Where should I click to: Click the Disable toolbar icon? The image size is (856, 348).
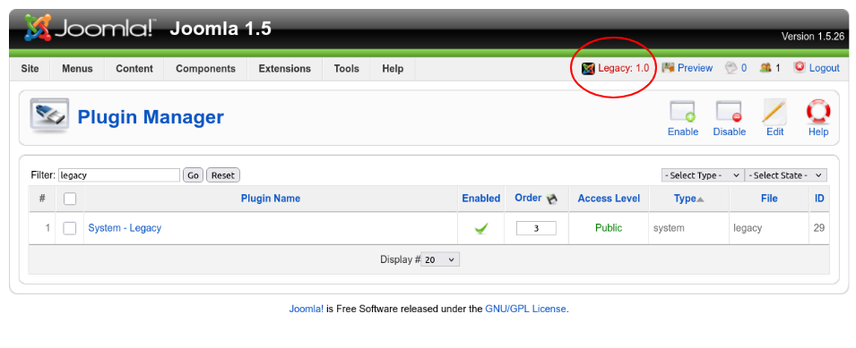729,112
